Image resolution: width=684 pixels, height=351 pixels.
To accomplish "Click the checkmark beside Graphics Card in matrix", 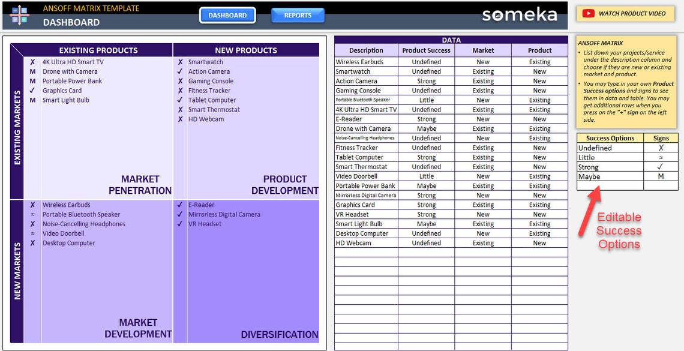I will (32, 91).
